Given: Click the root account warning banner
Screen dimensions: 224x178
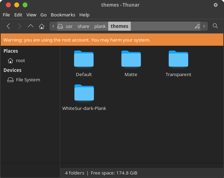Looking at the screenshot, I should 112,40.
